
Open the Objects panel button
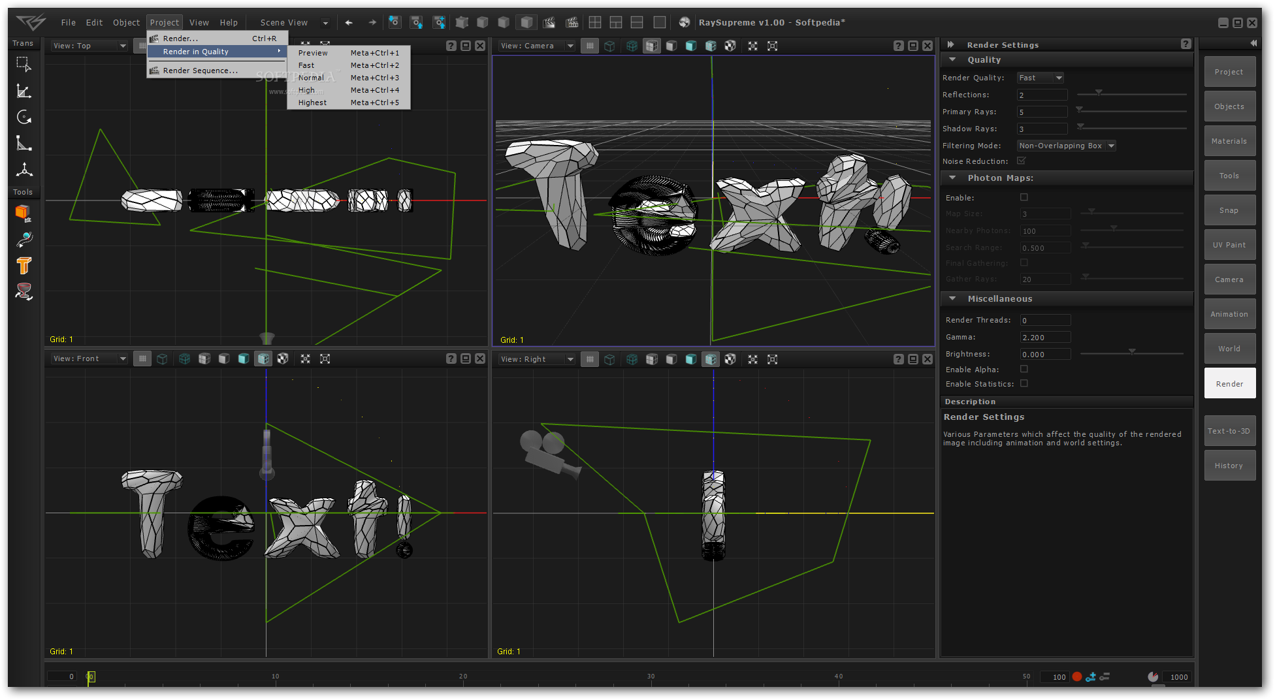[1229, 106]
